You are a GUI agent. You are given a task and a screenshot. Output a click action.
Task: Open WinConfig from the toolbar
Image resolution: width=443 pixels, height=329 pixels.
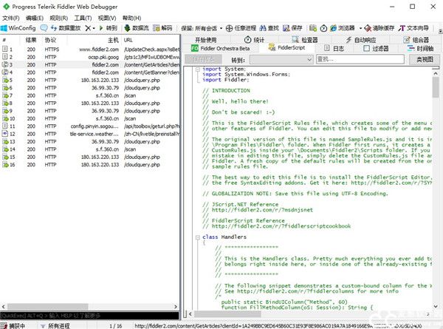(x=18, y=28)
